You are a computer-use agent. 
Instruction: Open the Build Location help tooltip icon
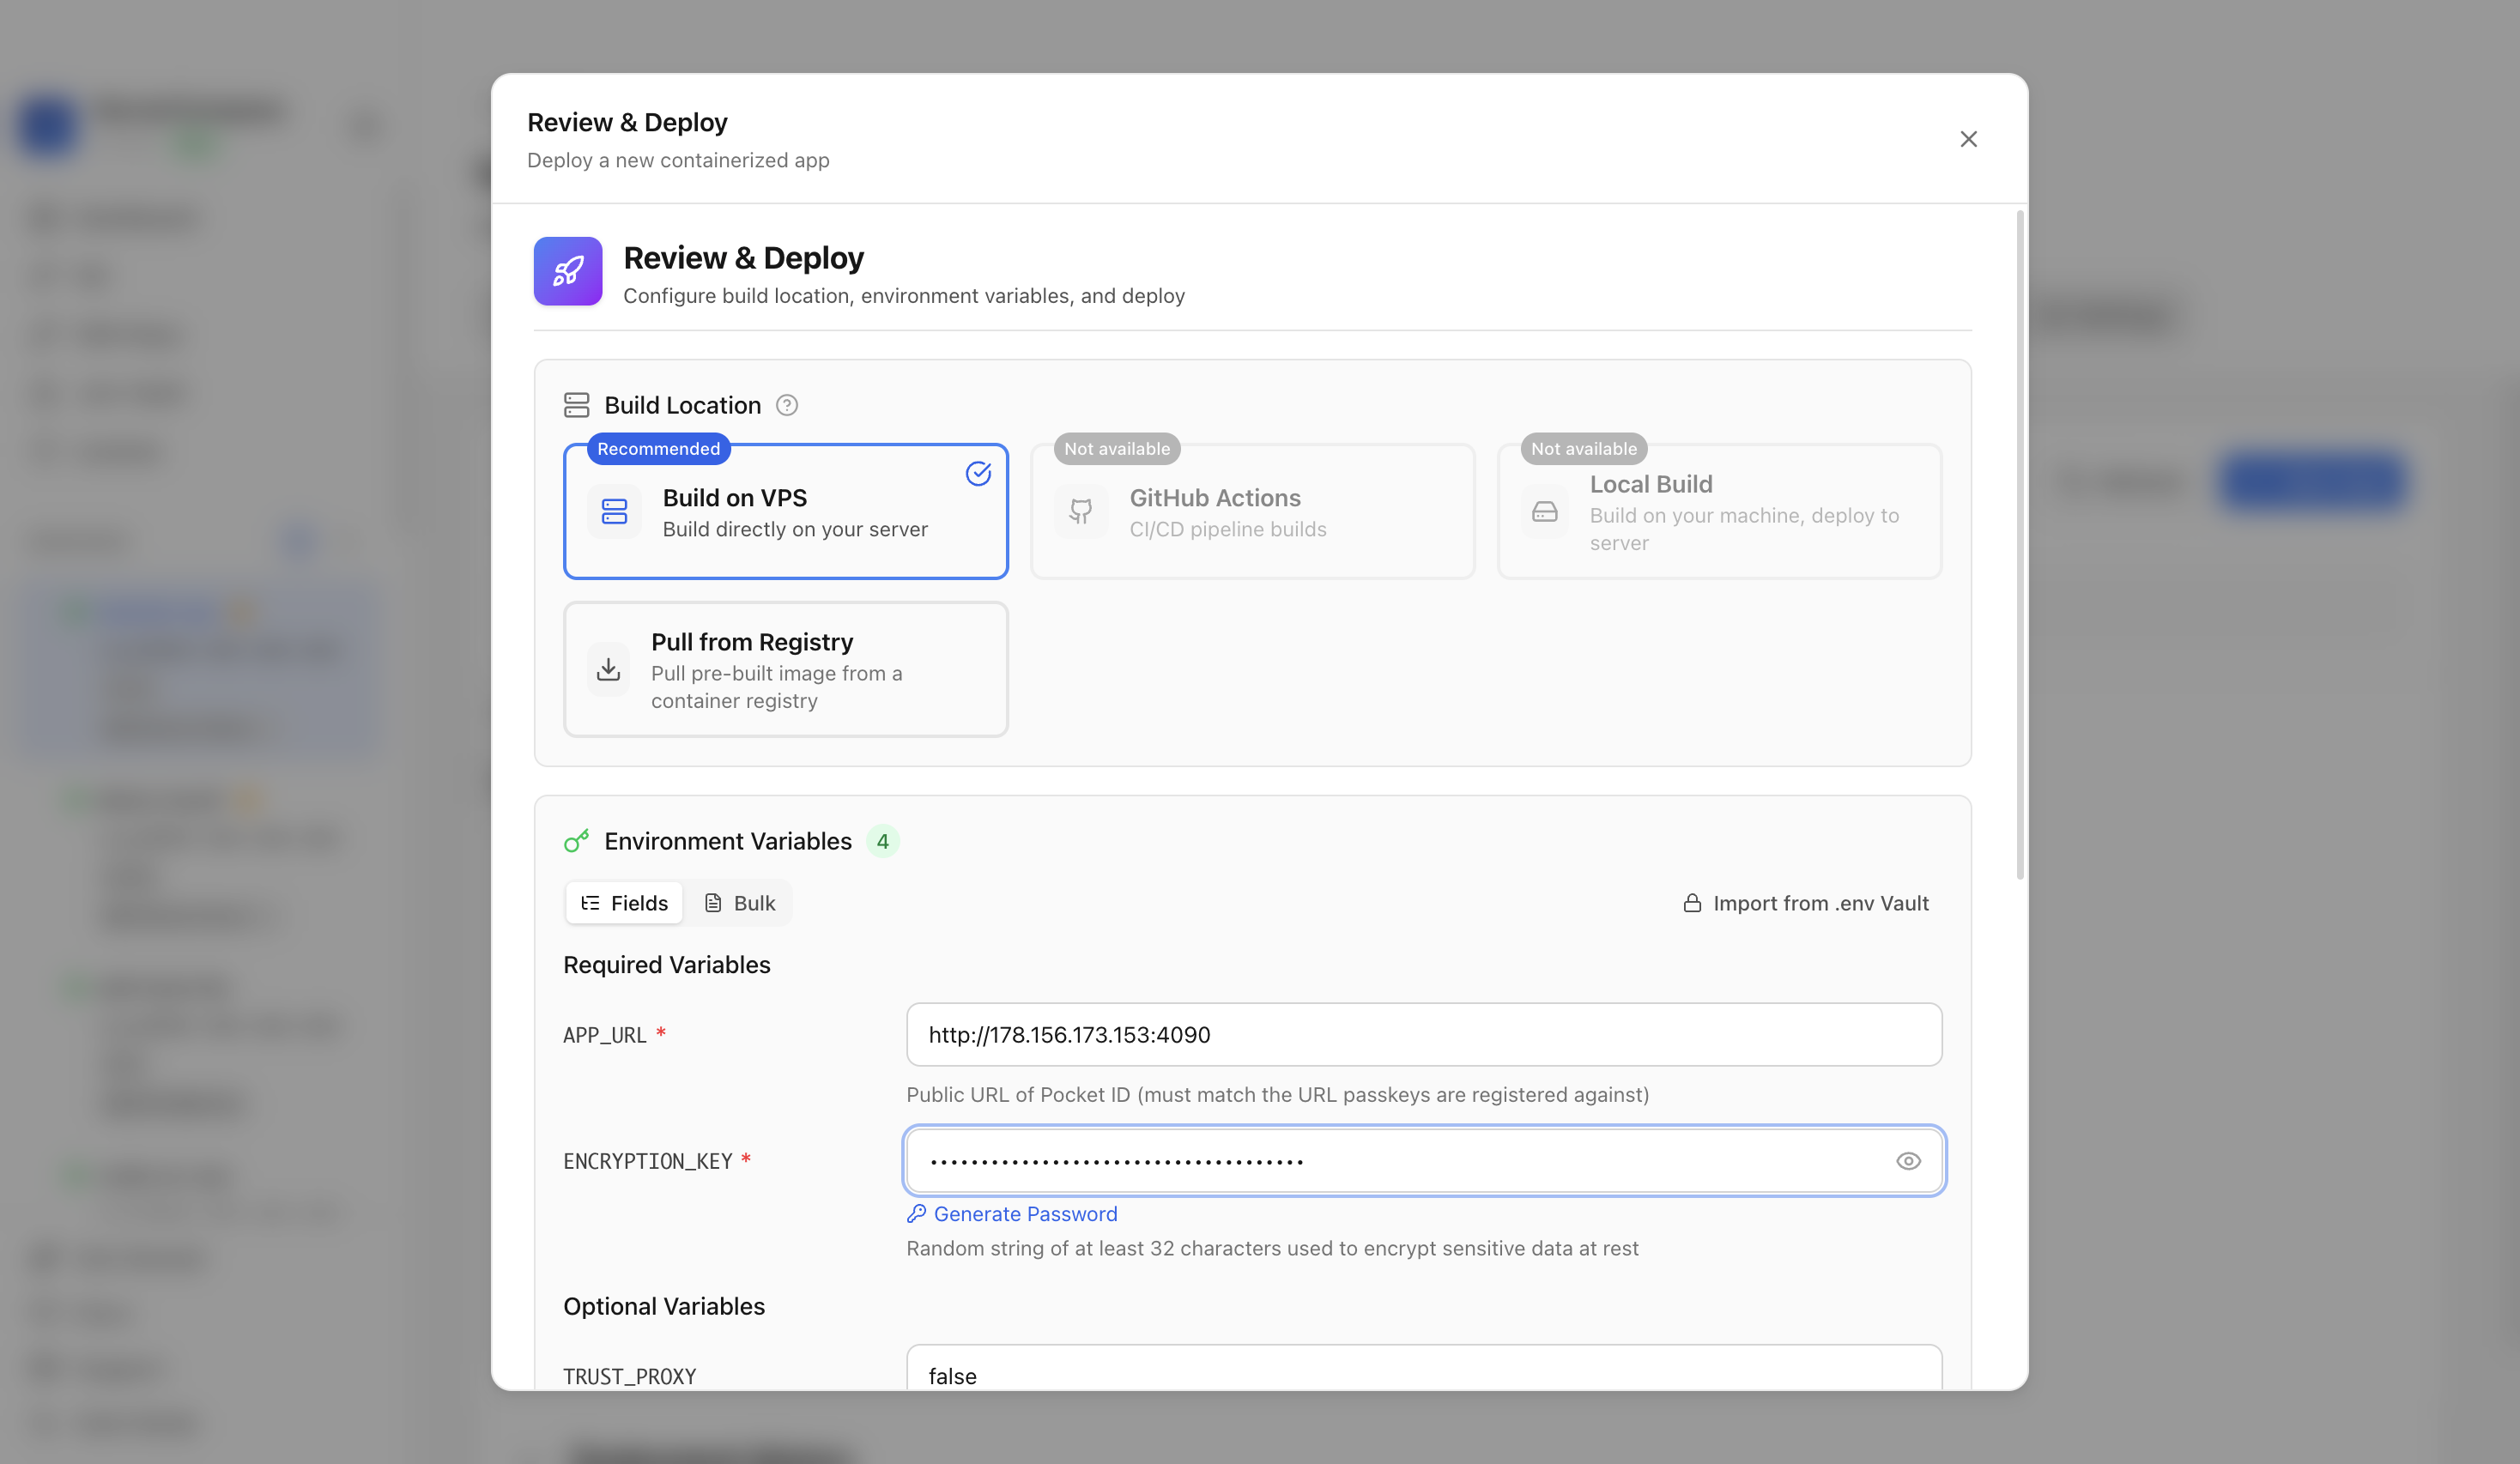coord(787,405)
